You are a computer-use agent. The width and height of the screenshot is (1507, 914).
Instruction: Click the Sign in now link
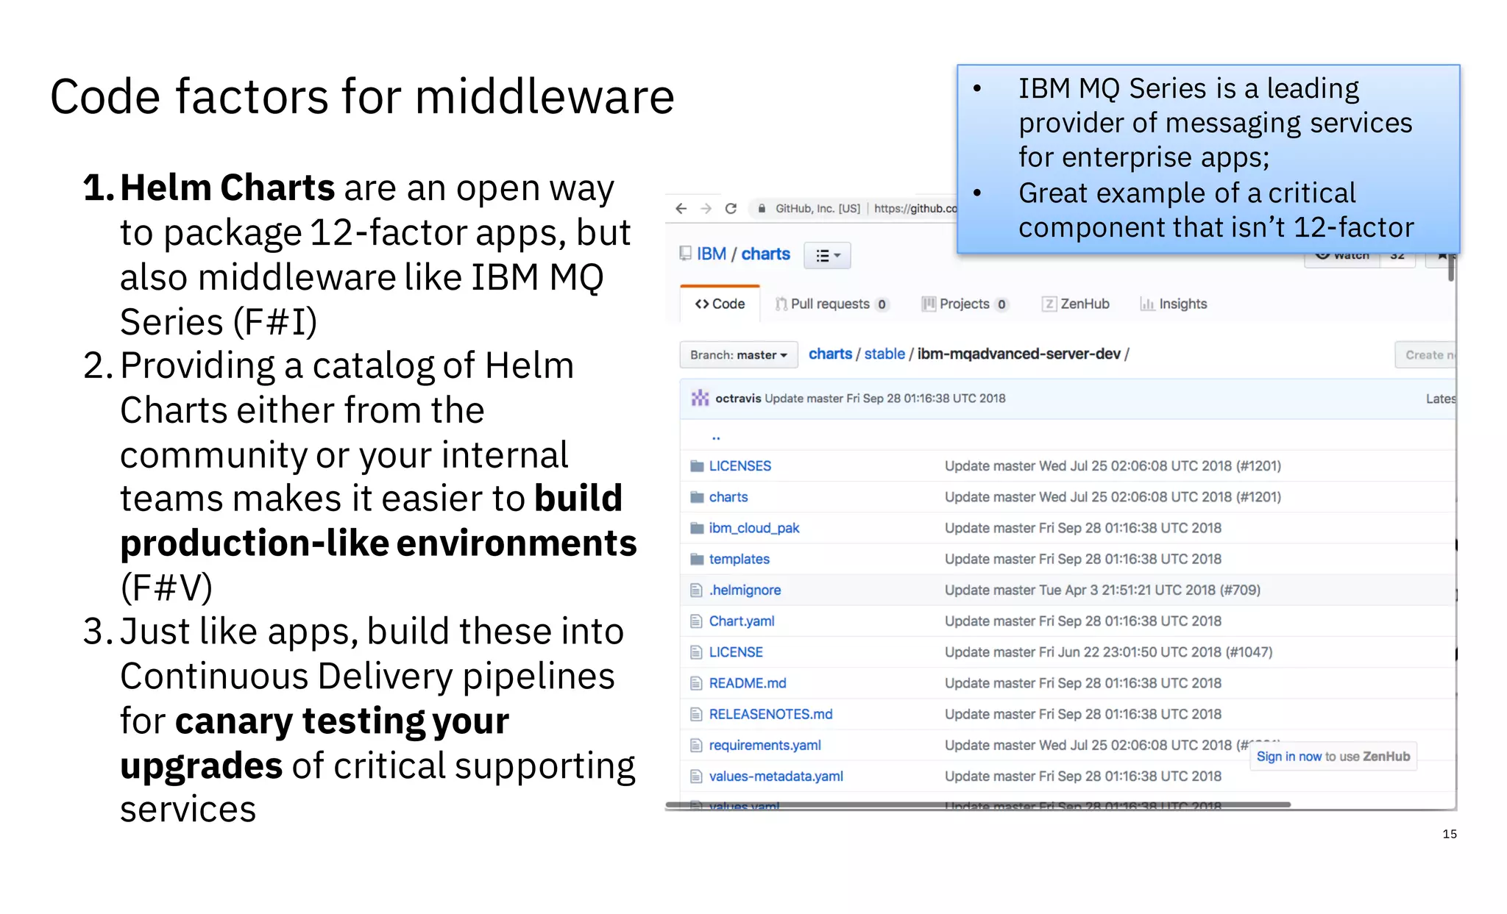1288,757
